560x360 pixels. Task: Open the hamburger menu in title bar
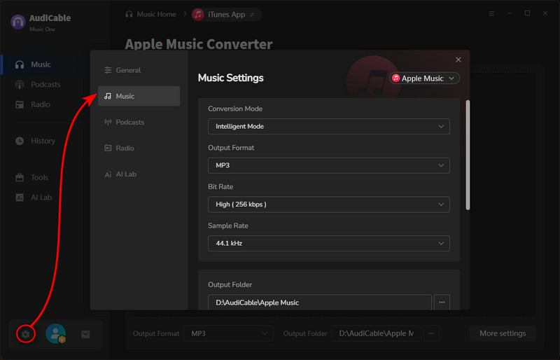pos(491,13)
